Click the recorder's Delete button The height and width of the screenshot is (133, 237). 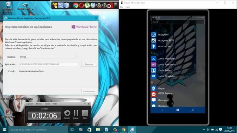(x=67, y=115)
